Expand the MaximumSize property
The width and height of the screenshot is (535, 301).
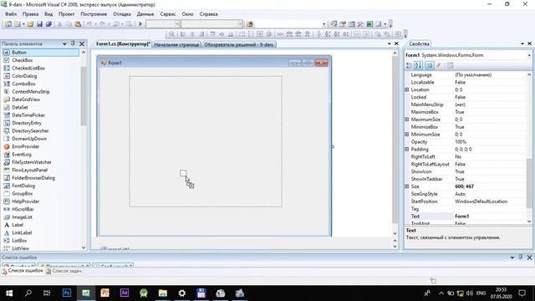click(x=407, y=120)
